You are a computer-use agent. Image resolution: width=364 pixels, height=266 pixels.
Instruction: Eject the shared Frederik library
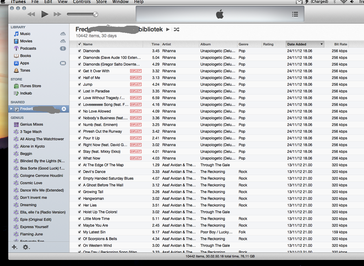tap(64, 109)
